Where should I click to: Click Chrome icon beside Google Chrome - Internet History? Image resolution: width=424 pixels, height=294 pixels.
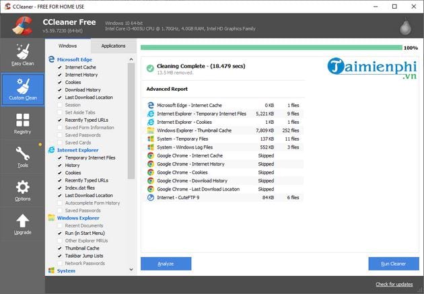tap(151, 163)
